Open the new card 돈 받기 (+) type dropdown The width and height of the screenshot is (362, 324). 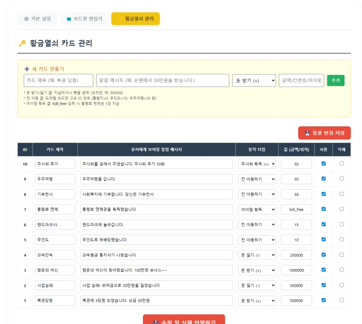(254, 80)
